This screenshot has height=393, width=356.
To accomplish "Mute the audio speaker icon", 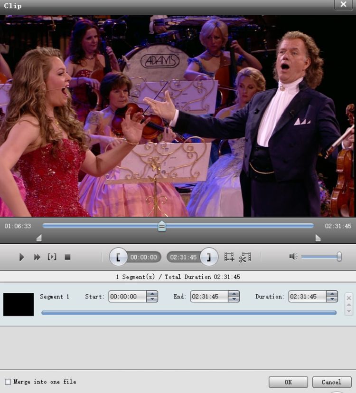I will click(x=293, y=257).
